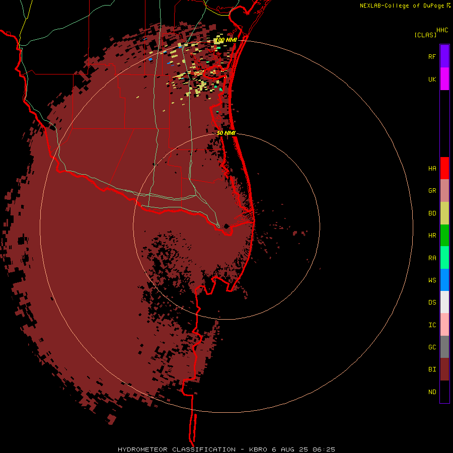Click the IC light pink legend swatch
Viewport: 453px width, 453px height.
pyautogui.click(x=444, y=325)
